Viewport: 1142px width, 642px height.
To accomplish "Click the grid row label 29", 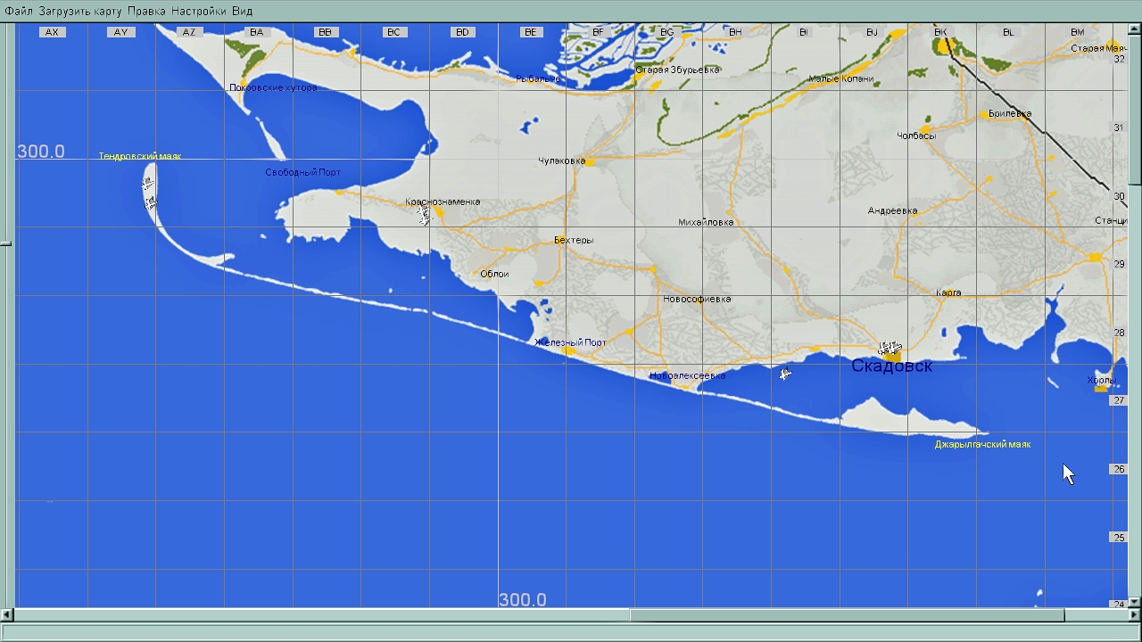I will pyautogui.click(x=1119, y=264).
